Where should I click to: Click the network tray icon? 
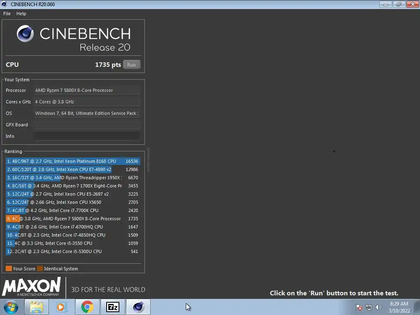point(369,307)
